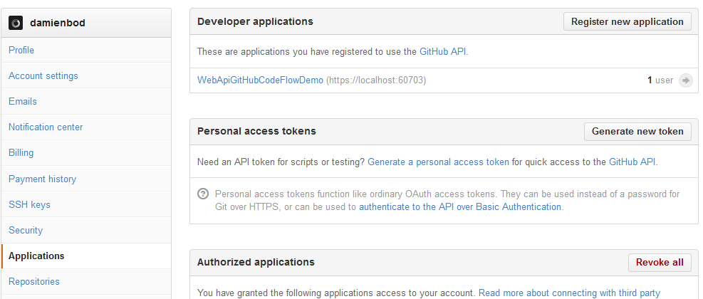Click the damienbod avatar icon

coord(16,23)
